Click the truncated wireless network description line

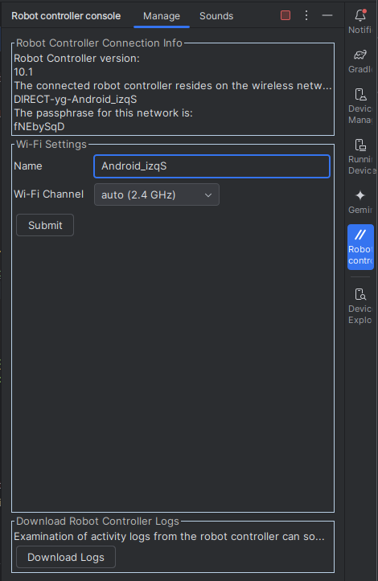pyautogui.click(x=173, y=86)
